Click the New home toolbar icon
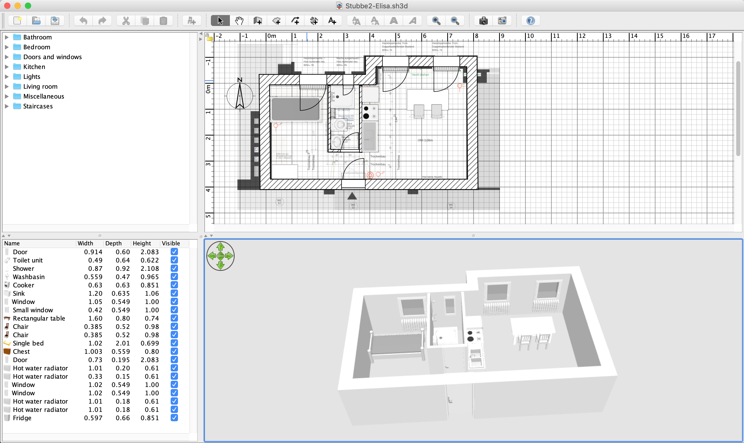The image size is (744, 443). point(18,20)
